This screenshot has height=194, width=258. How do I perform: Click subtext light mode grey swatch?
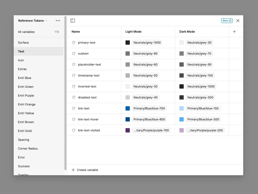(127, 54)
